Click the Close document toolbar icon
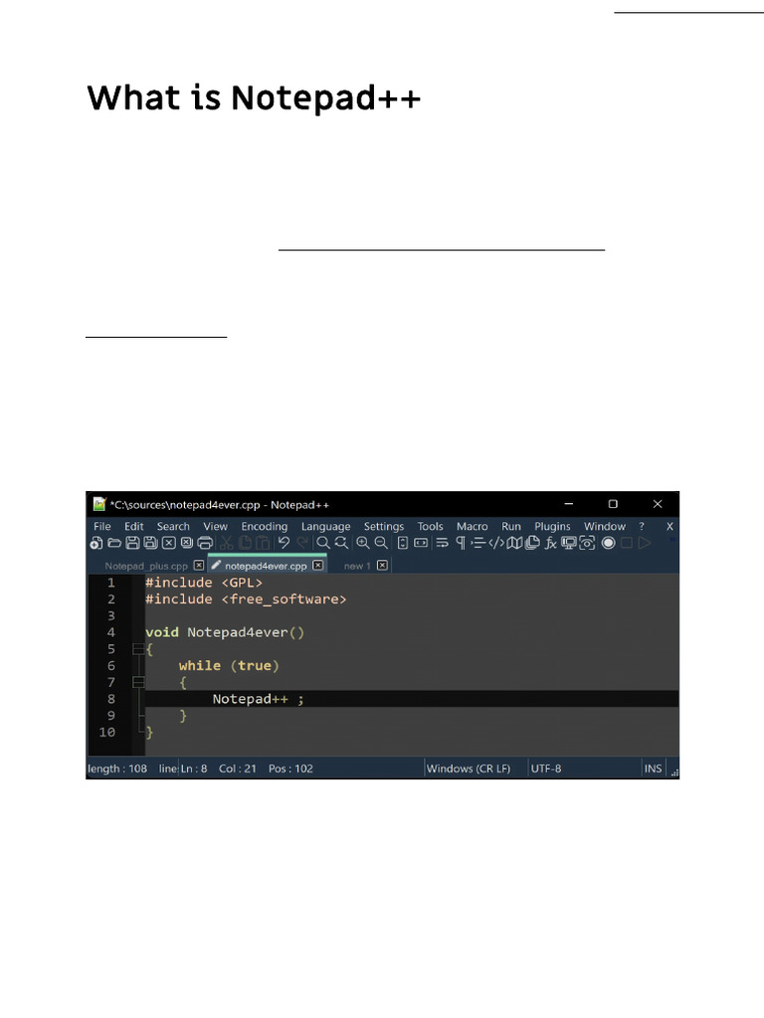Screen dimensions: 764x1018 click(x=169, y=543)
